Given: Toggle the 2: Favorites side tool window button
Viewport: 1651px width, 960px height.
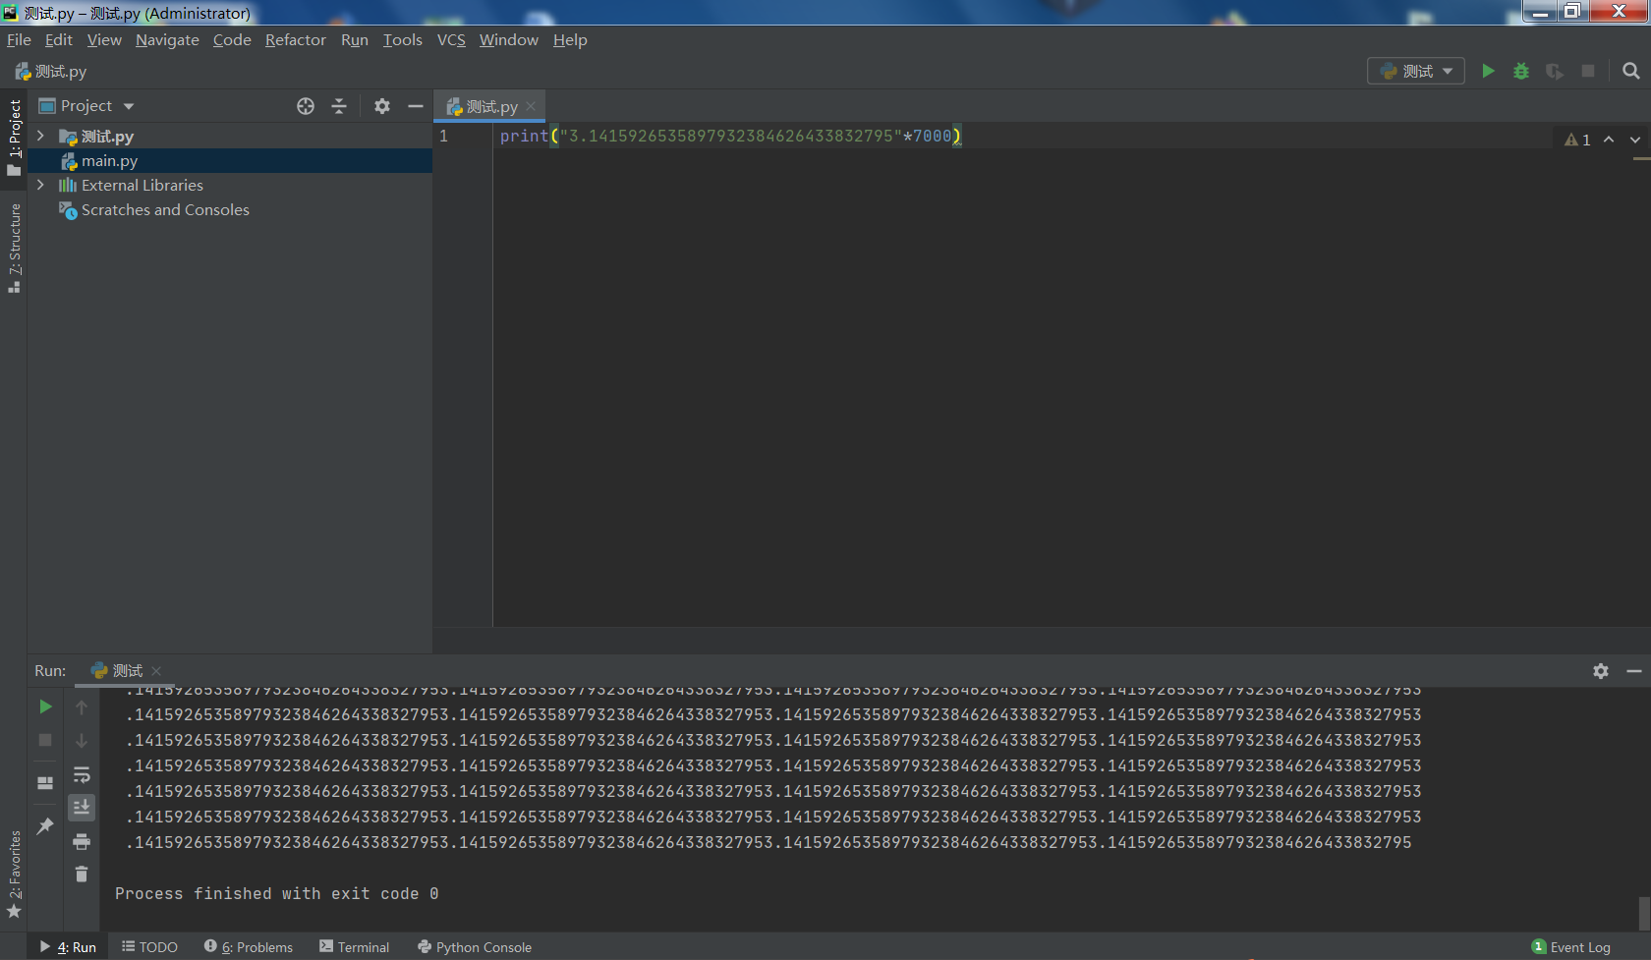Looking at the screenshot, I should 14,875.
